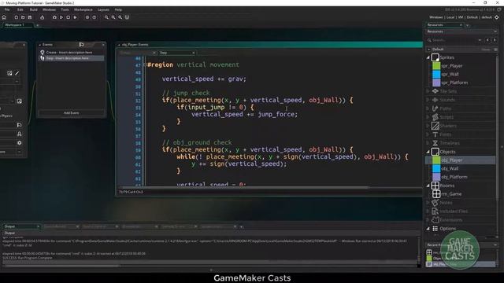The width and height of the screenshot is (504, 283).
Task: Expand the Scripts folder
Action: [428, 117]
